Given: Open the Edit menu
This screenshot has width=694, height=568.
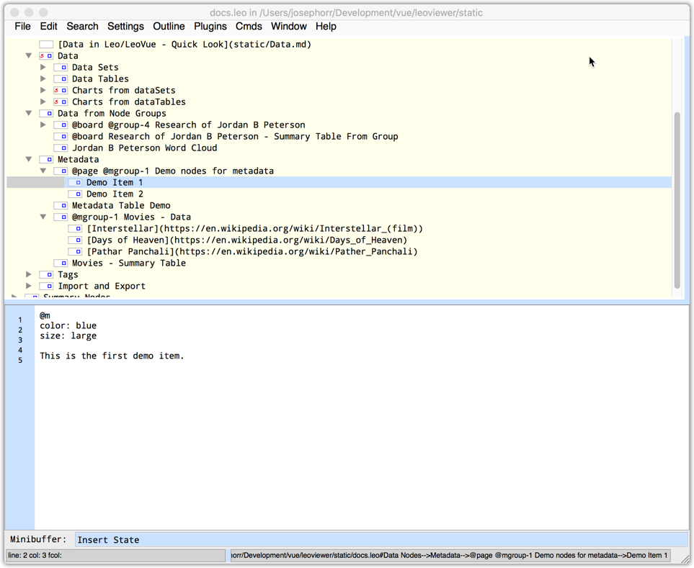Looking at the screenshot, I should [x=49, y=27].
